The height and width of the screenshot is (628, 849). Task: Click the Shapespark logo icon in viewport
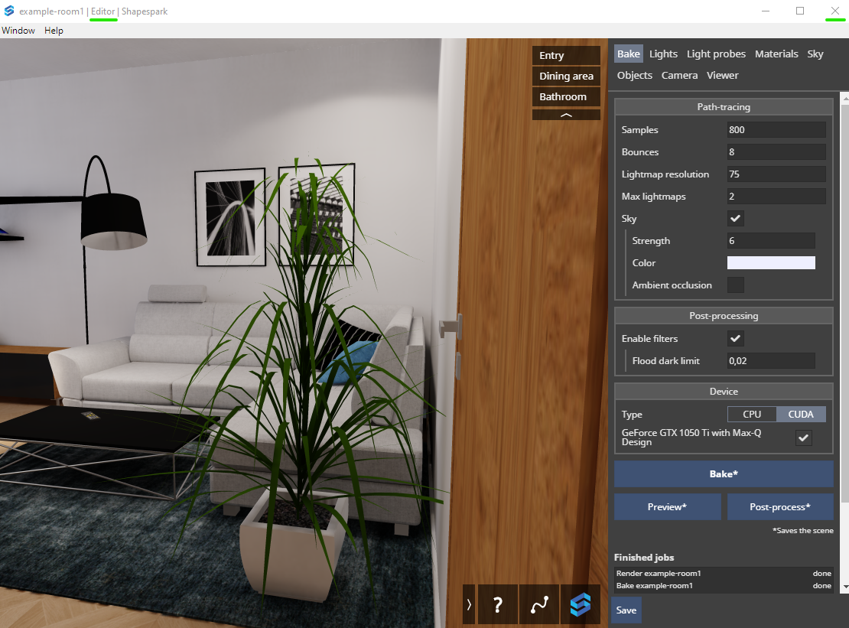coord(581,605)
